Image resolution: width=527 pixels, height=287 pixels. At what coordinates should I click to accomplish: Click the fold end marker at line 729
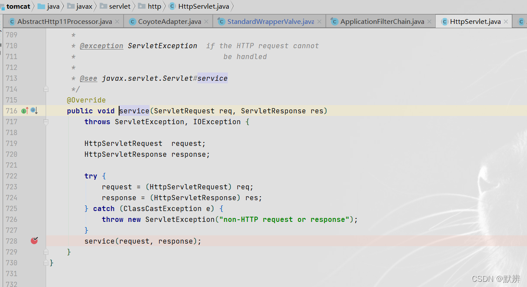point(46,252)
